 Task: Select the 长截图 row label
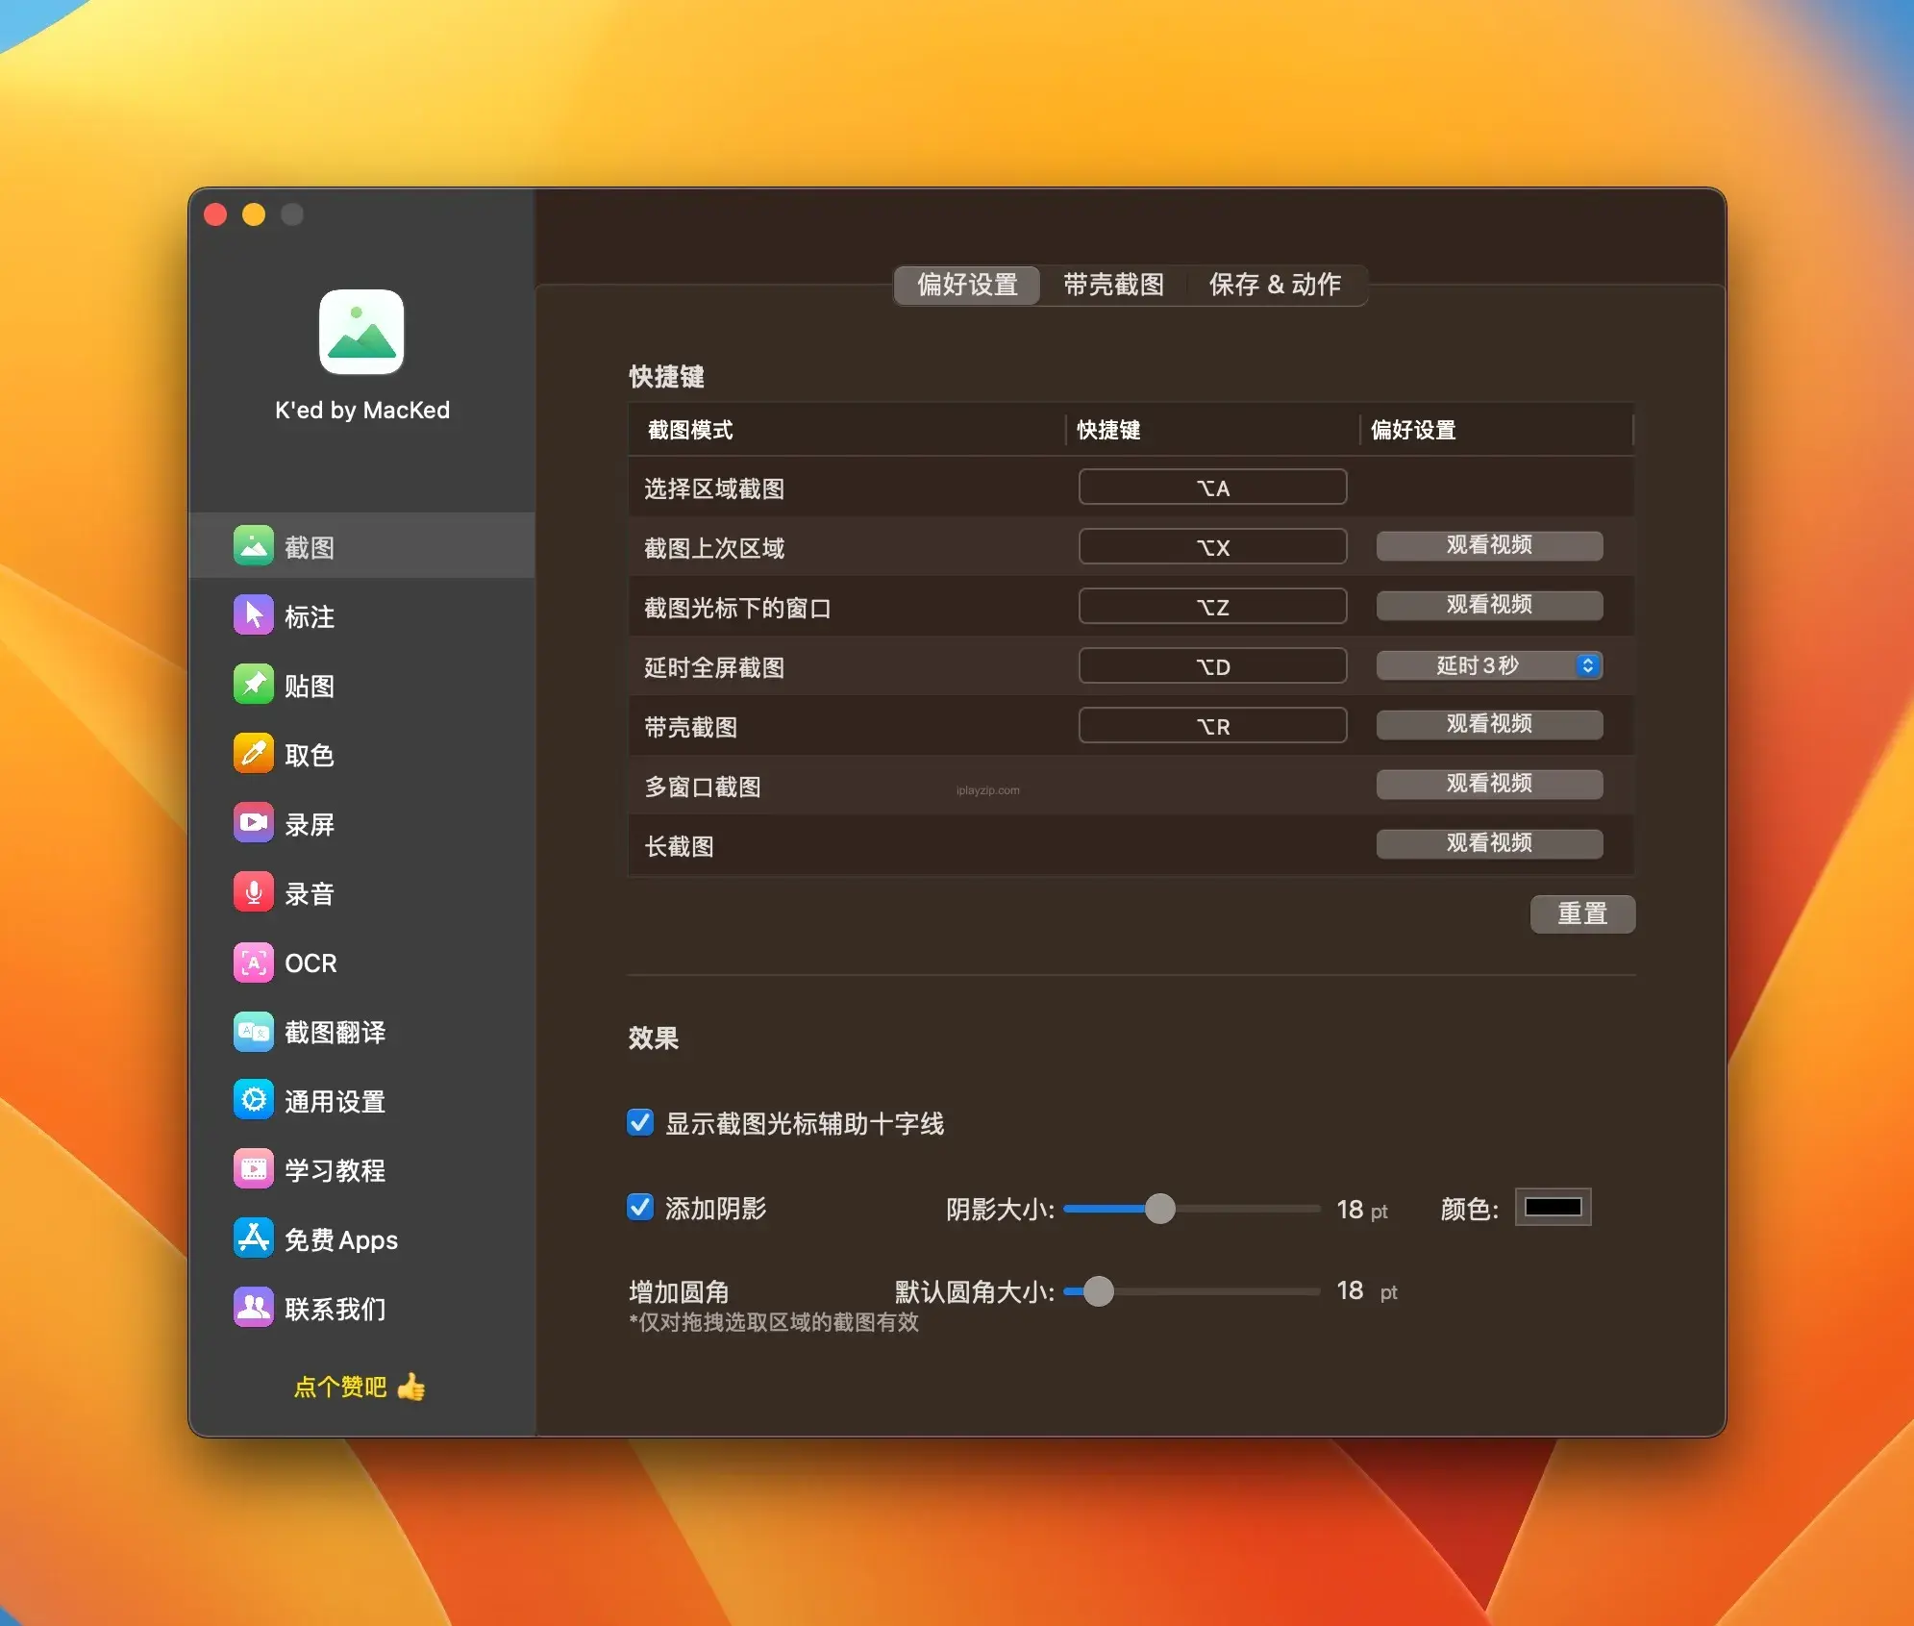[679, 846]
